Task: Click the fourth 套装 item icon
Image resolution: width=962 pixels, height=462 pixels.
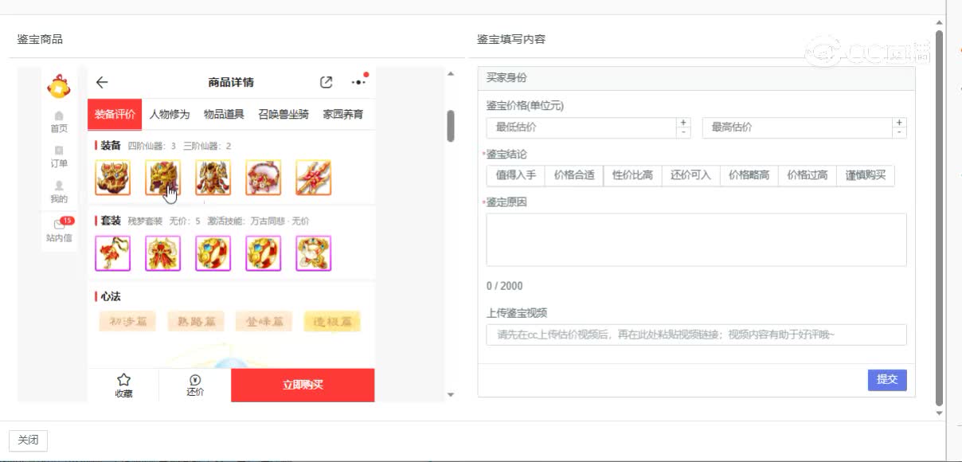Action: [x=263, y=253]
